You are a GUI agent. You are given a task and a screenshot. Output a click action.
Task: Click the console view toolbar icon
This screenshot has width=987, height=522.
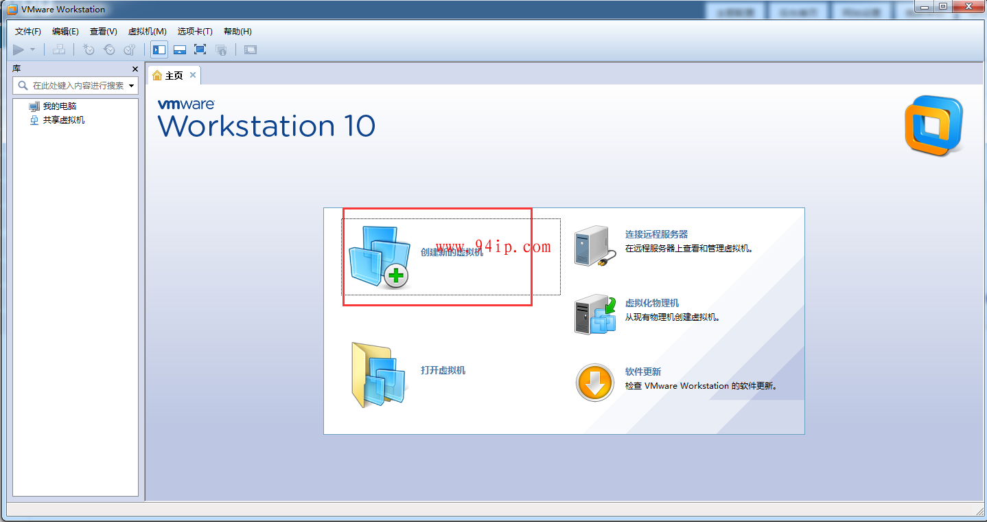(251, 49)
